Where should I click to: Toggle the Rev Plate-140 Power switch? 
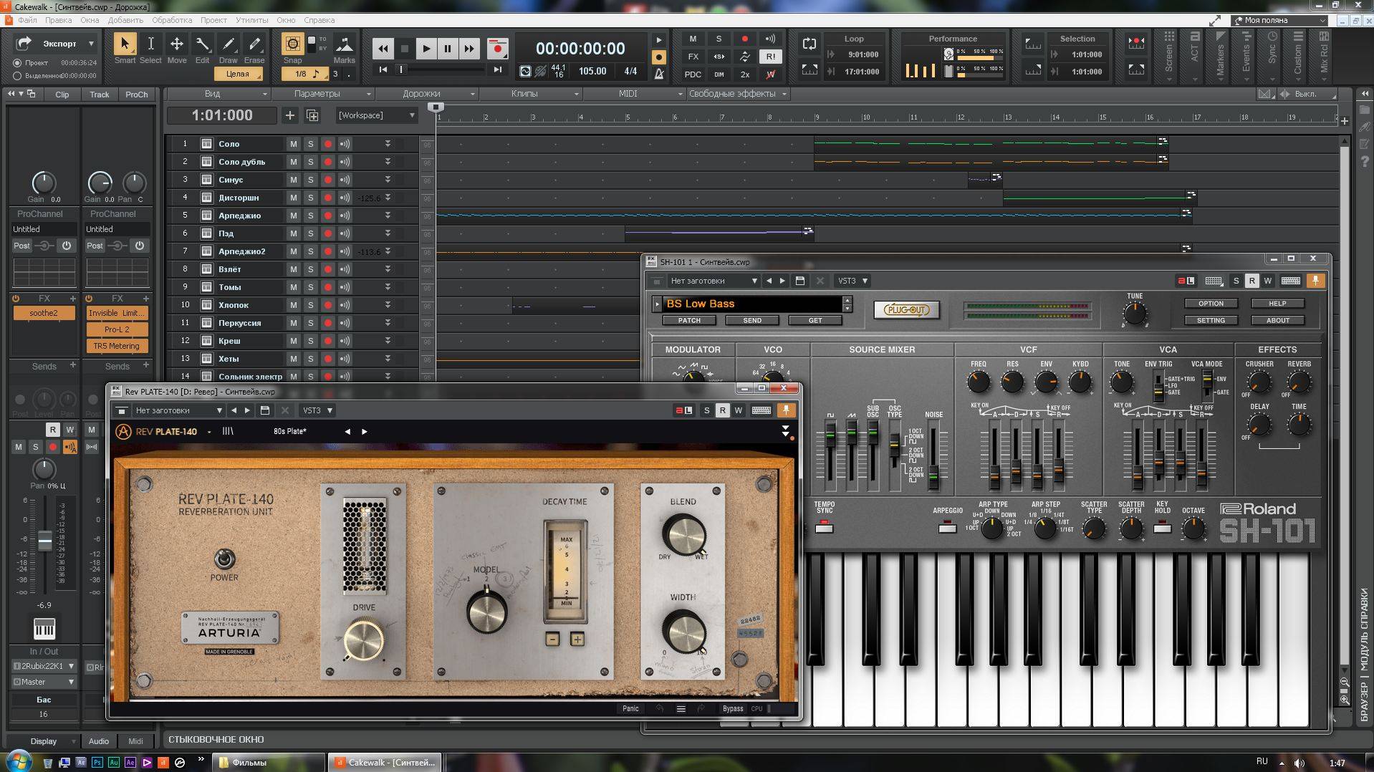pyautogui.click(x=224, y=559)
